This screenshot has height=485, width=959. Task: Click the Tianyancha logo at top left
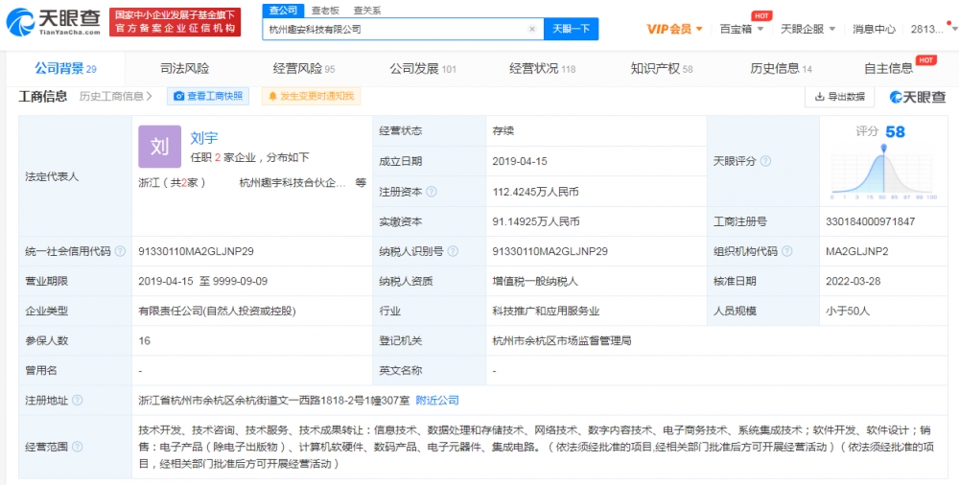(54, 22)
